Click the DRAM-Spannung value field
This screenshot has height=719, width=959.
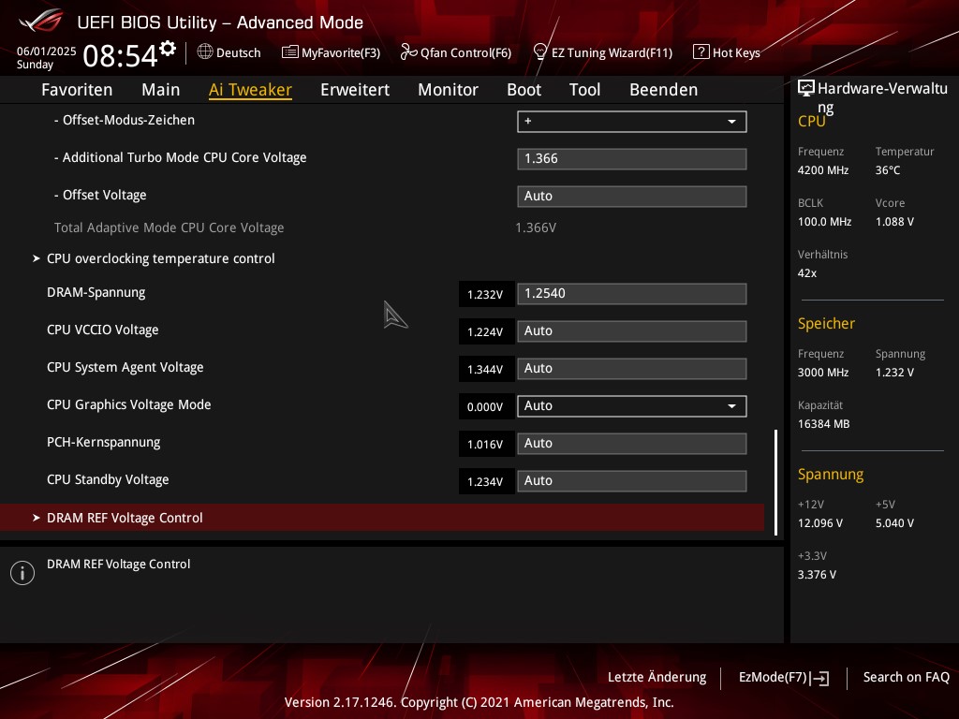[x=631, y=294]
